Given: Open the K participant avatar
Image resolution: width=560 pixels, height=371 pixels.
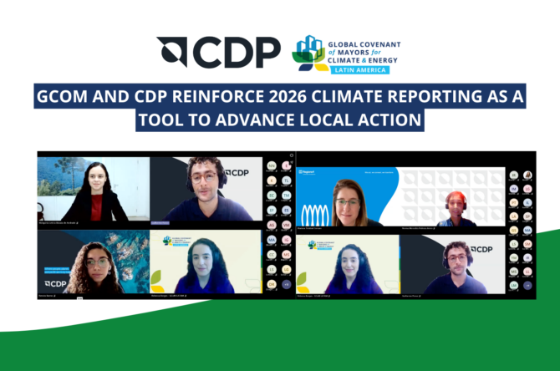Looking at the screenshot, I should [x=272, y=180].
